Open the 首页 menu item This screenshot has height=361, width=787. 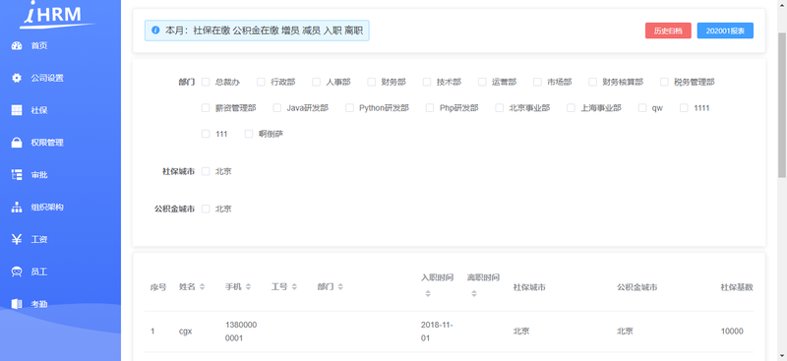tap(60, 45)
